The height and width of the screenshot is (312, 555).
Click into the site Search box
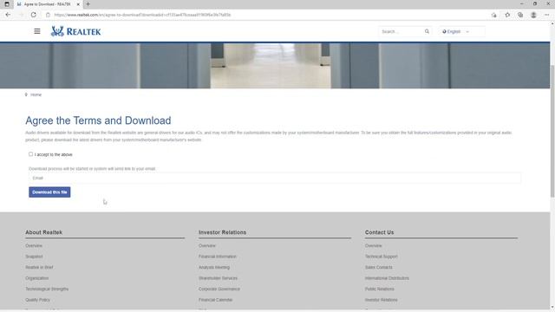[402, 31]
